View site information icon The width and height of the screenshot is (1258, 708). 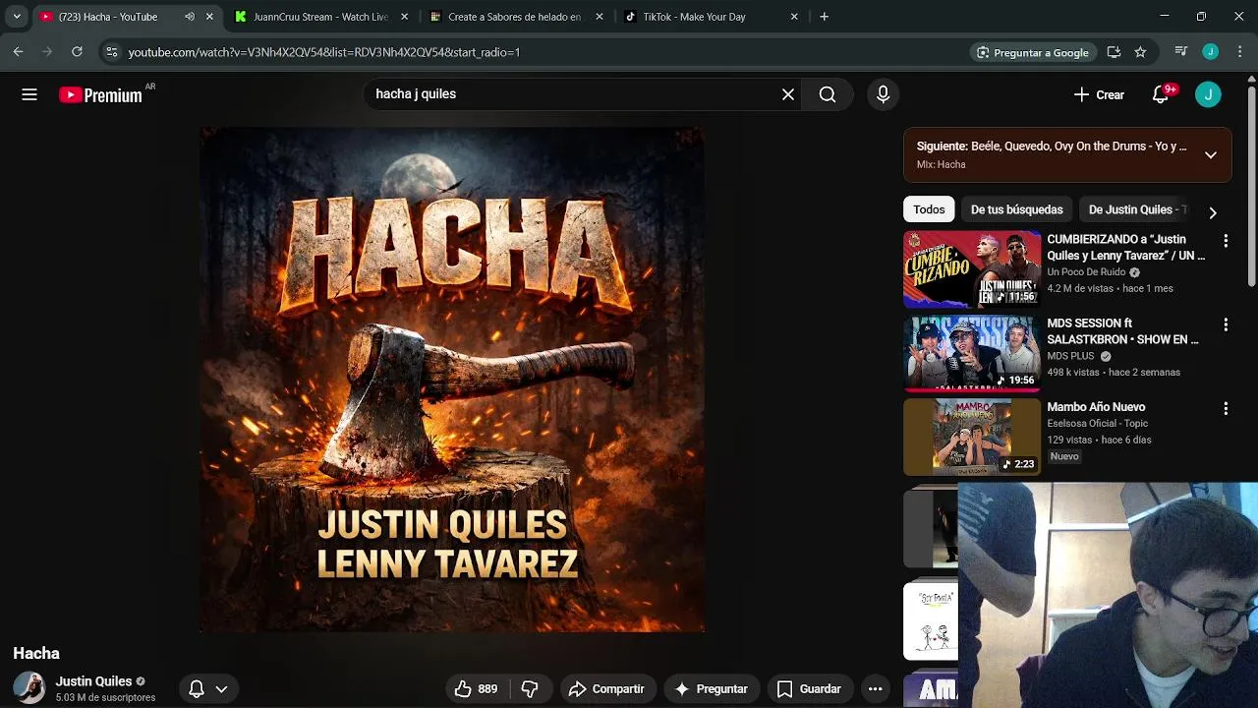tap(112, 52)
